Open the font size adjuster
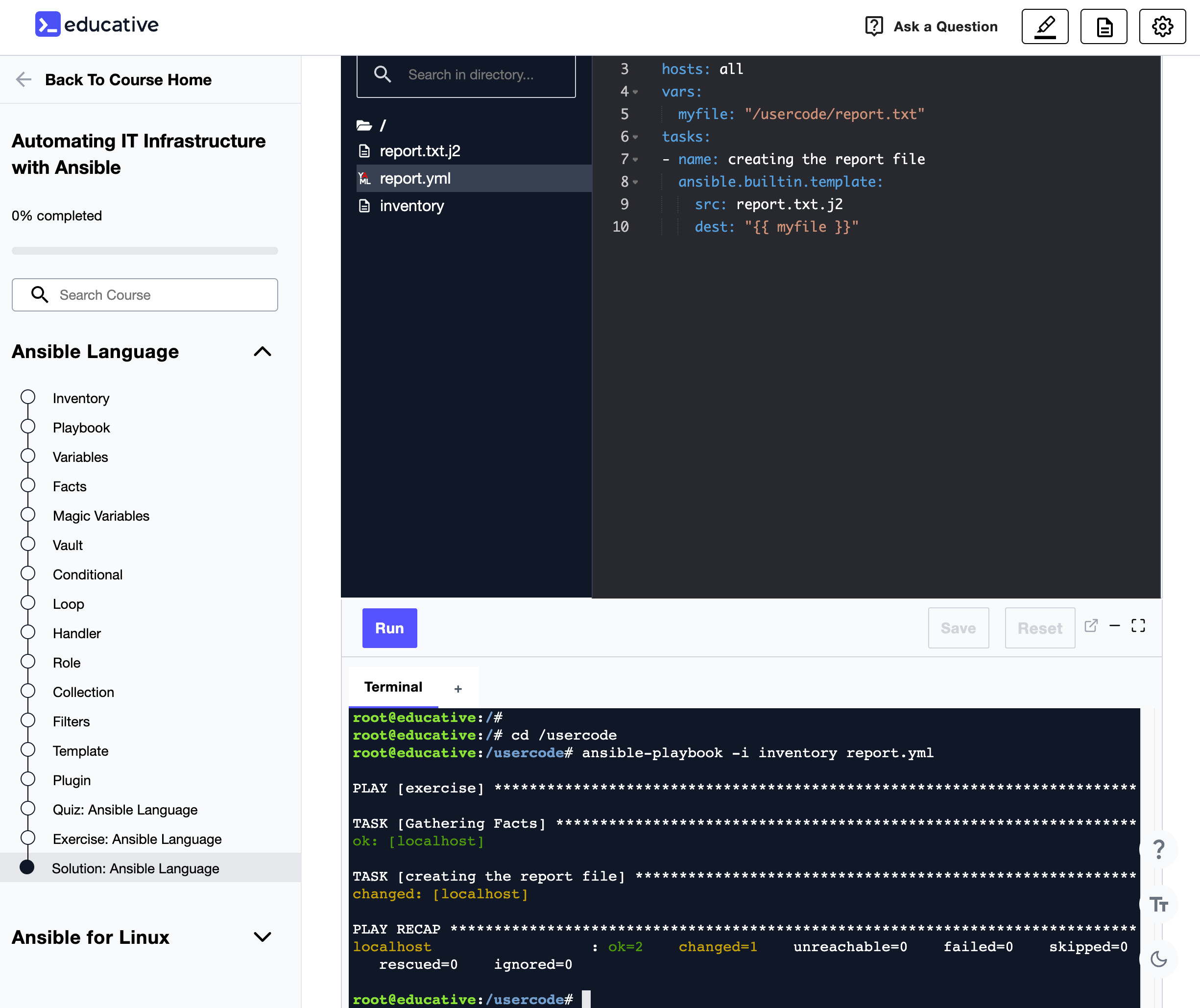The height and width of the screenshot is (1008, 1200). [x=1158, y=905]
